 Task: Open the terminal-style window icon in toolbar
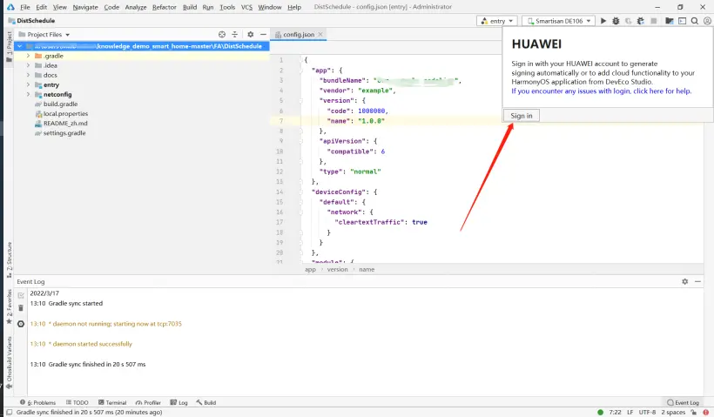pos(682,21)
